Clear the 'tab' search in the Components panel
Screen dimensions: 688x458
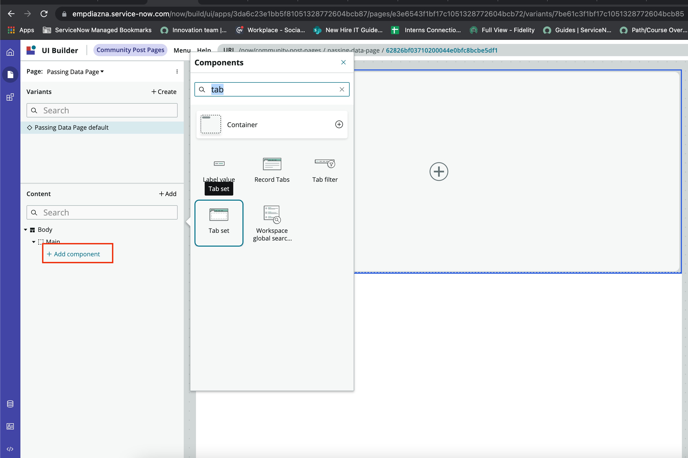click(x=341, y=89)
